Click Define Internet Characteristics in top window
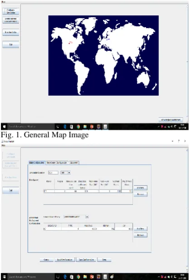The width and height of the screenshot is (189, 280). pyautogui.click(x=11, y=20)
